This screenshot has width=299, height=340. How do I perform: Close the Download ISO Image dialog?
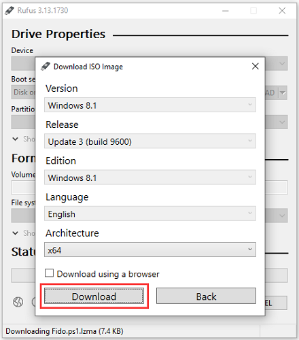tap(256, 67)
